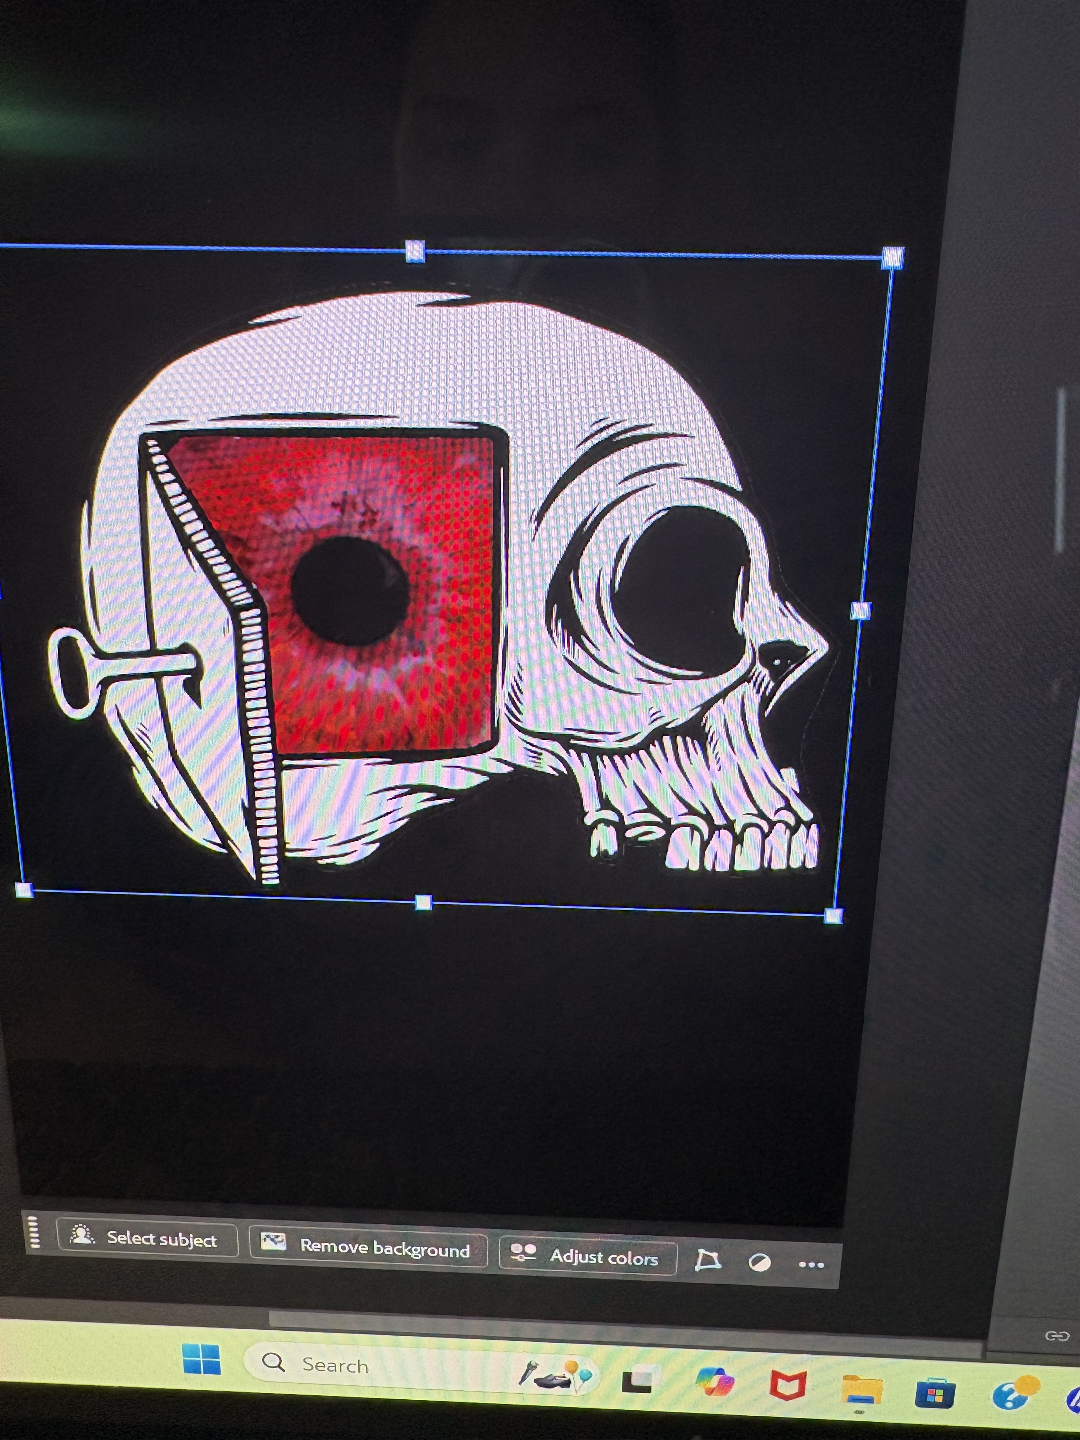The image size is (1080, 1440).
Task: Open the three-dots more options menu
Action: click(x=811, y=1265)
